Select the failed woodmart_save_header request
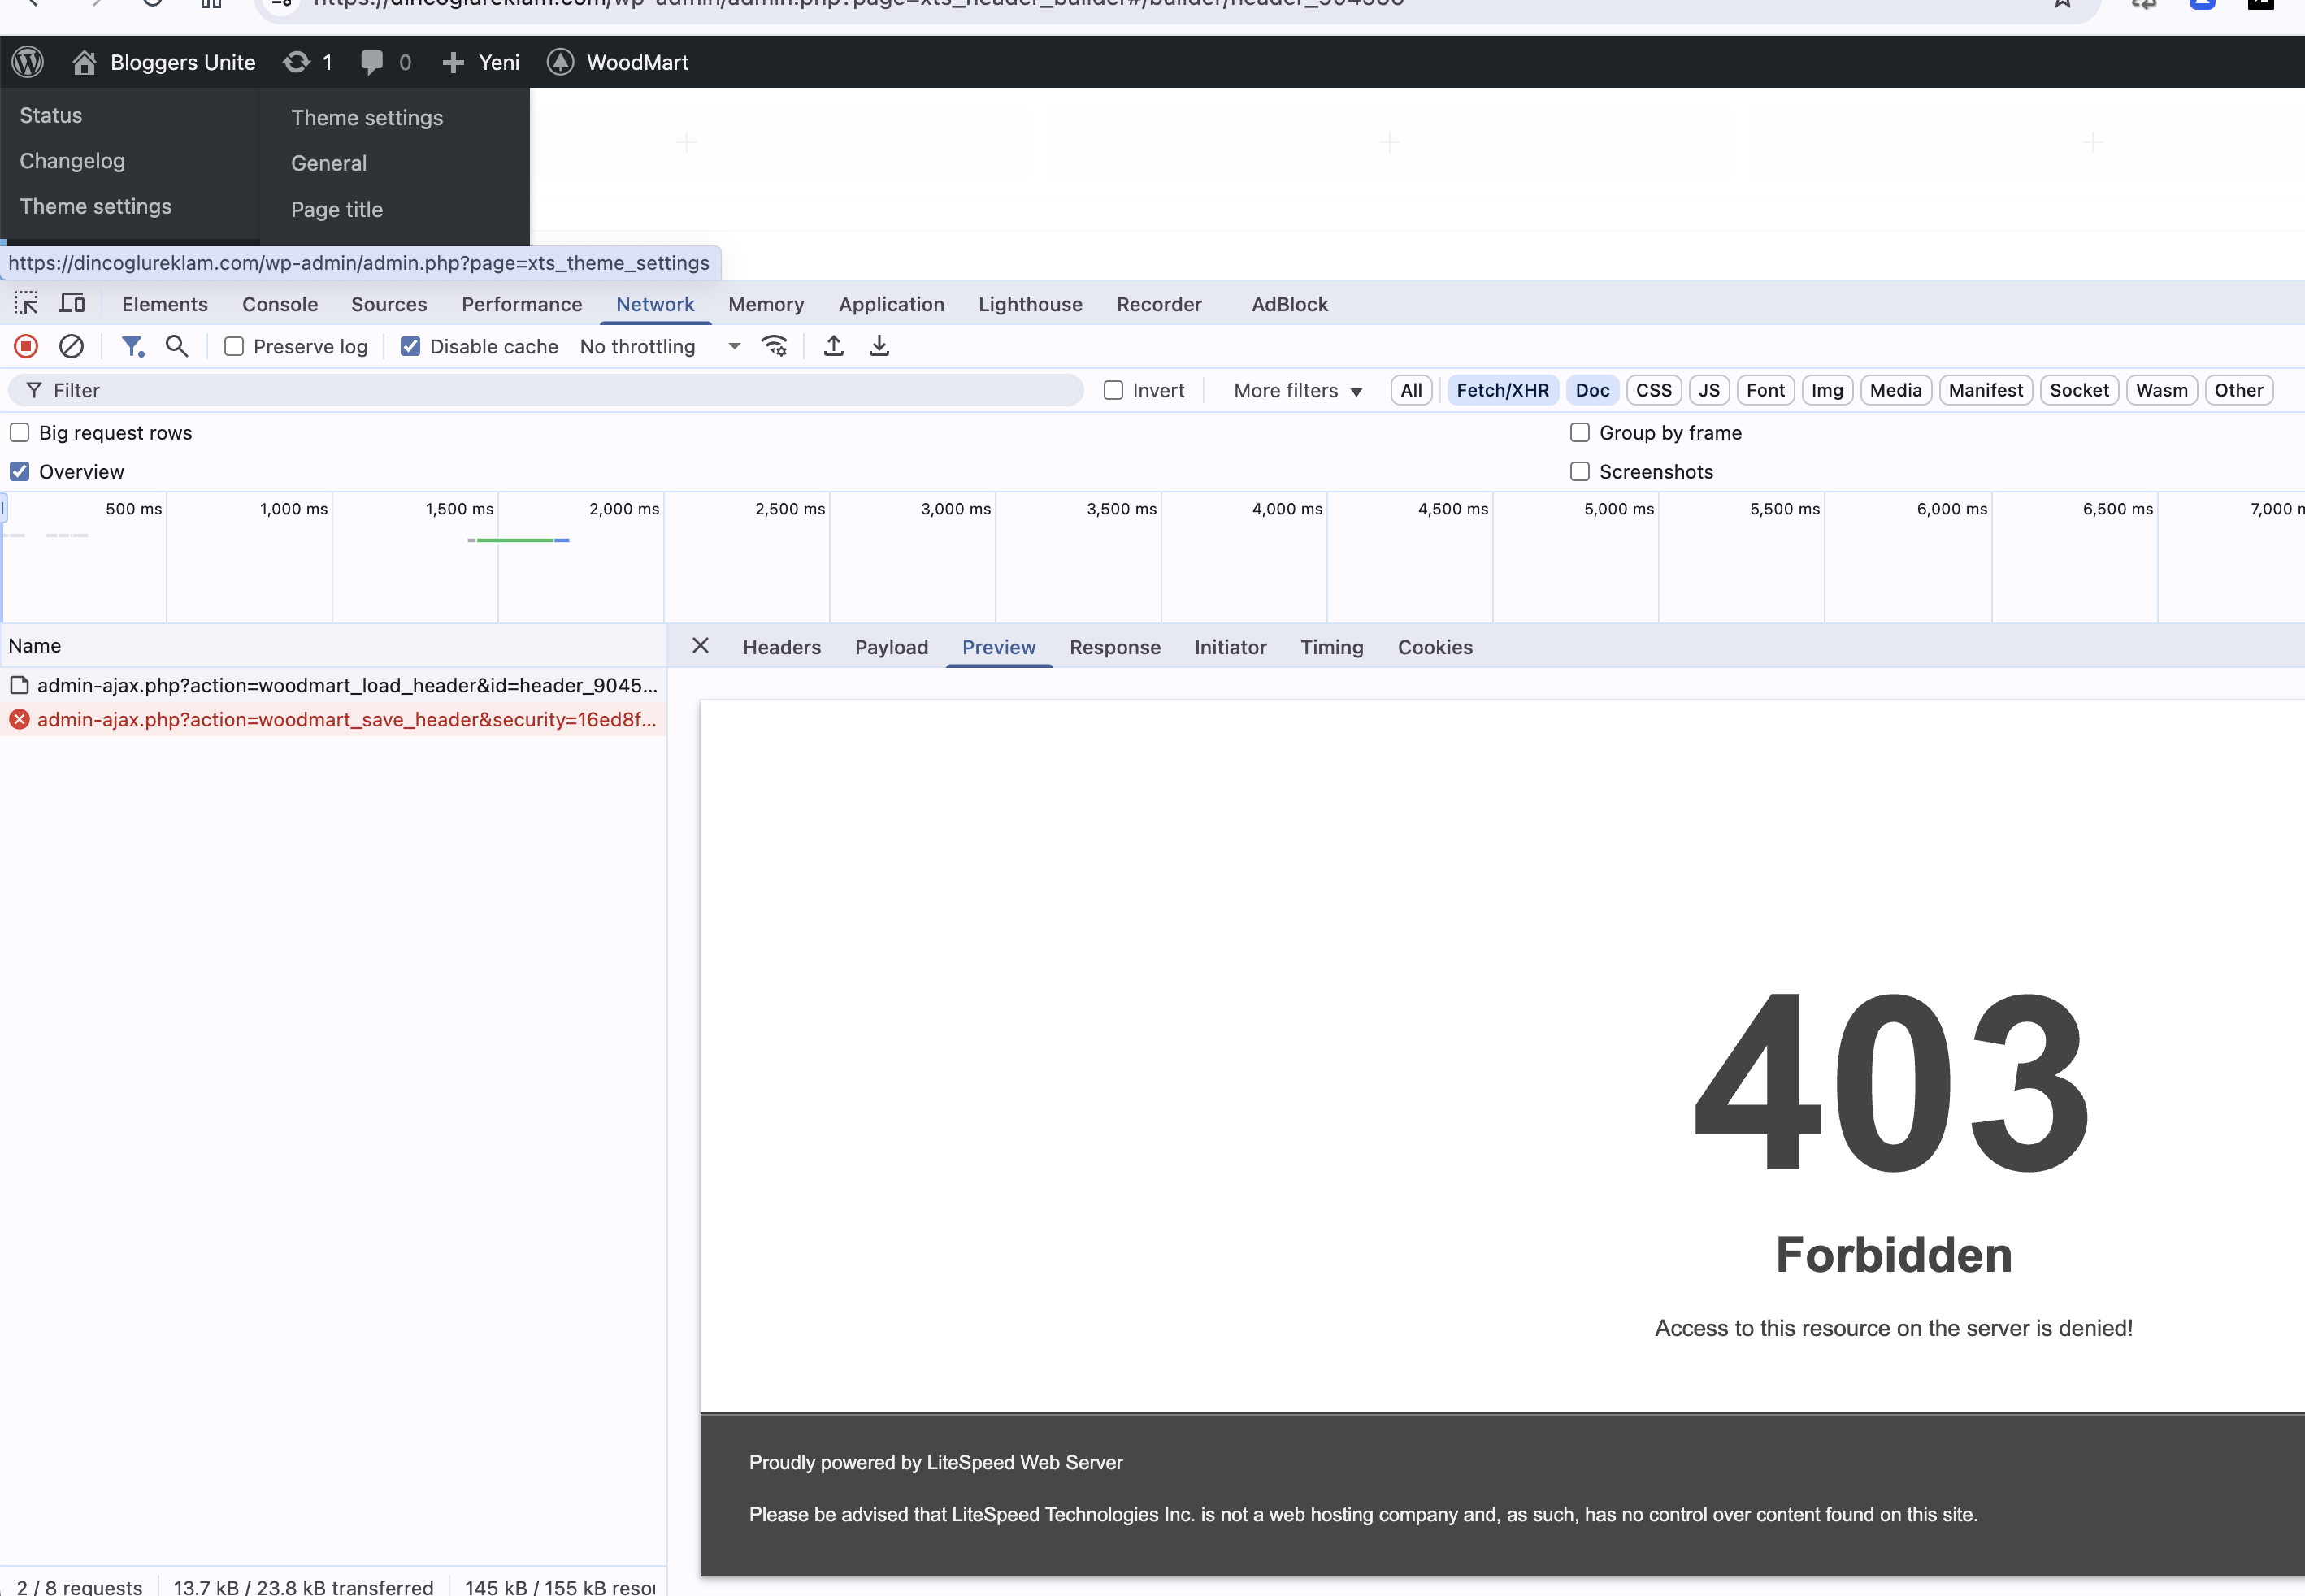2305x1596 pixels. [x=346, y=719]
